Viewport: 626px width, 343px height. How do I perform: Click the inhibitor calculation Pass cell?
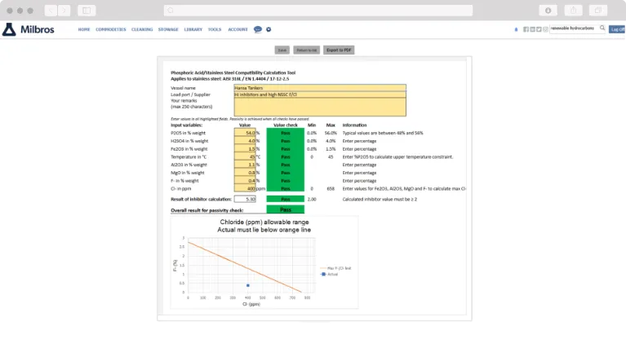pos(286,199)
